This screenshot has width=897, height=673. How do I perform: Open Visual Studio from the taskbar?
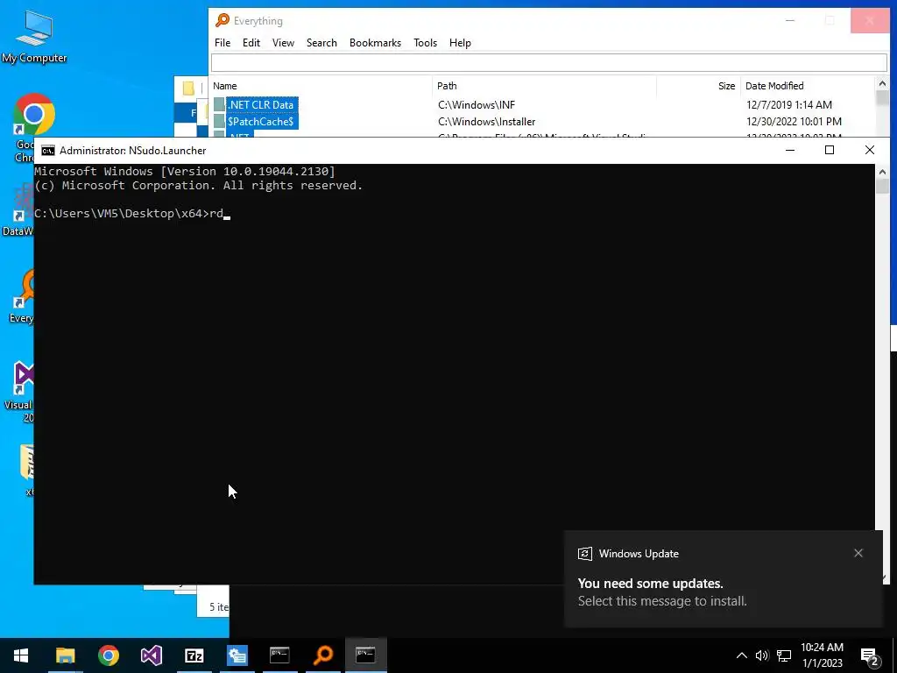click(x=151, y=655)
